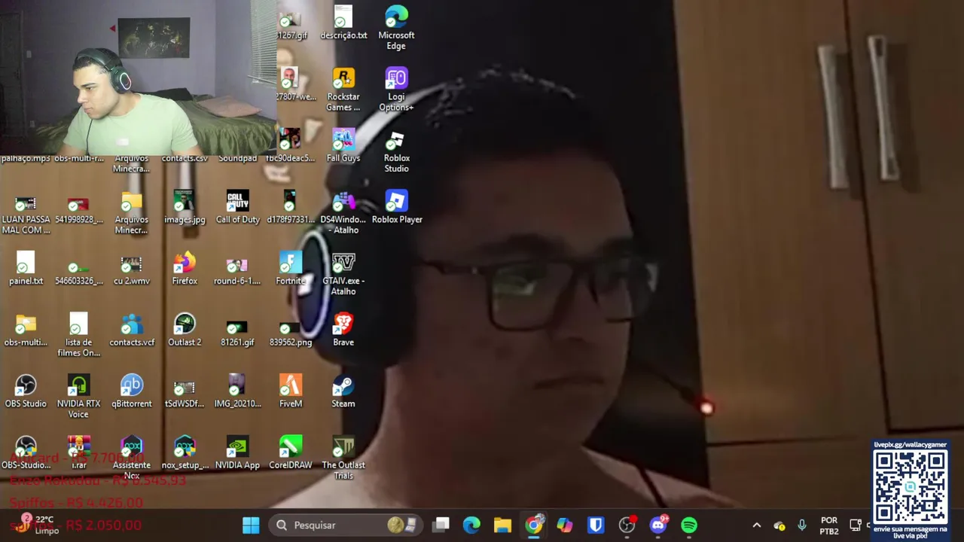Screen dimensions: 964x542
Task: Open Spotify from the taskbar
Action: tap(689, 525)
